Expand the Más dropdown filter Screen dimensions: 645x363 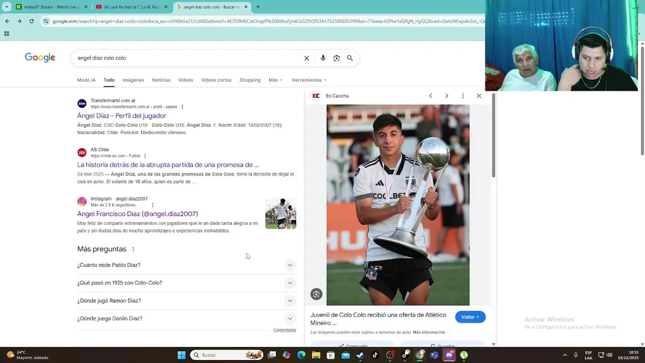click(276, 80)
